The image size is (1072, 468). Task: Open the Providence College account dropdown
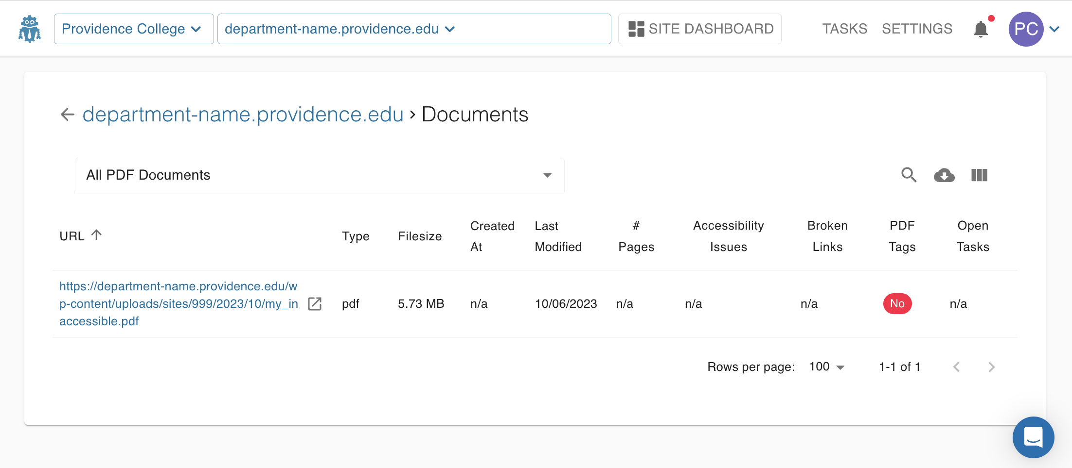133,29
